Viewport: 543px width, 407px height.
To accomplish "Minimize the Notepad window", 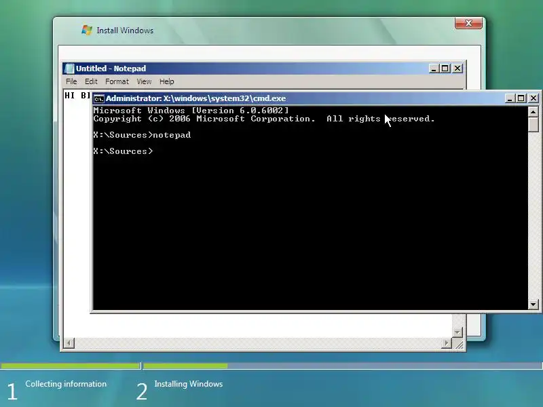I will point(434,69).
